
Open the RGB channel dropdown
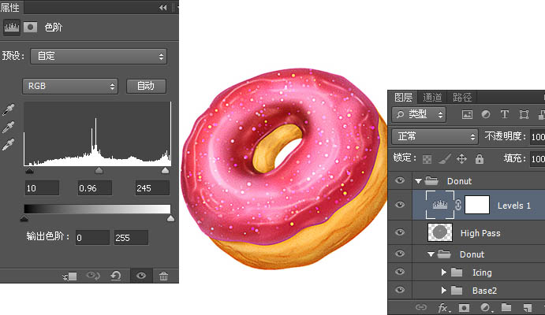click(70, 86)
